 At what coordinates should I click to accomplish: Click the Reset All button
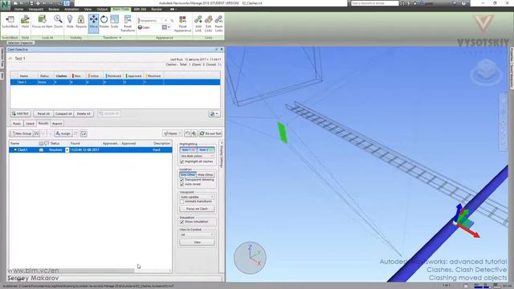point(43,114)
